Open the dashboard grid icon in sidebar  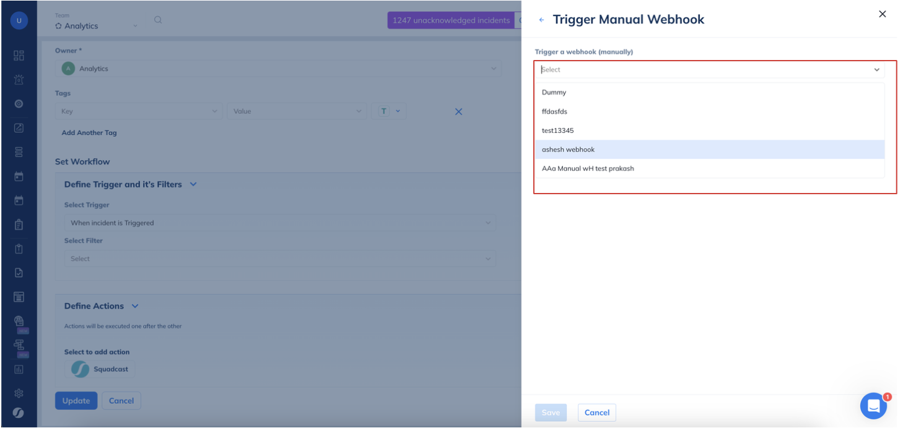pos(19,56)
